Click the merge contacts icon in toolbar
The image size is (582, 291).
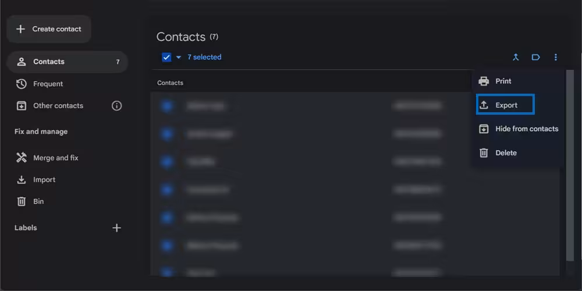(x=516, y=57)
